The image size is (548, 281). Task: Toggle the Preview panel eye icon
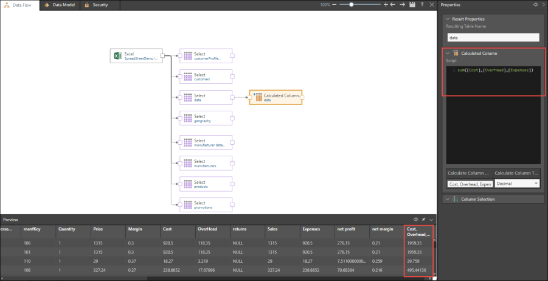pyautogui.click(x=416, y=219)
